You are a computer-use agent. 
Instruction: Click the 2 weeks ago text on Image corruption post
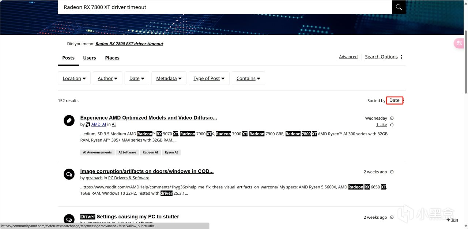click(375, 172)
